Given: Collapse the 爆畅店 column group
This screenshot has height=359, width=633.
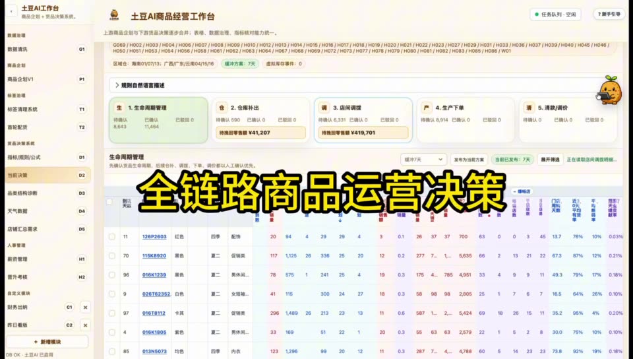Looking at the screenshot, I should pyautogui.click(x=522, y=191).
